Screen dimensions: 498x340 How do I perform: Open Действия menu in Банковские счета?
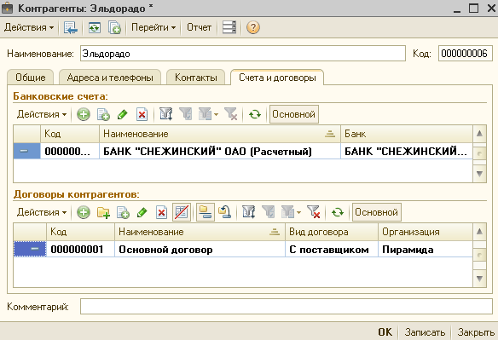pyautogui.click(x=42, y=114)
